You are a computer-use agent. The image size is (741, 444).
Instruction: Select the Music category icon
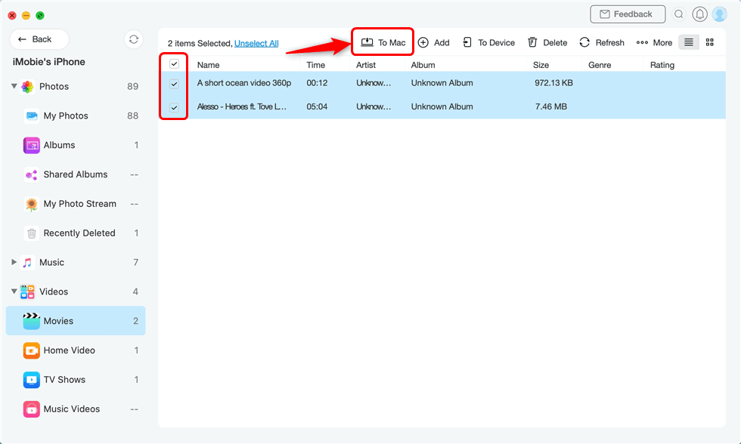(27, 262)
